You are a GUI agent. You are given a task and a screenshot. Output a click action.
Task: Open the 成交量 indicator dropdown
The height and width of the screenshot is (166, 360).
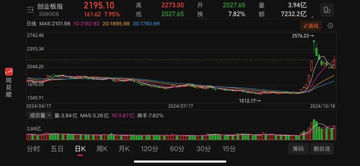(39, 115)
